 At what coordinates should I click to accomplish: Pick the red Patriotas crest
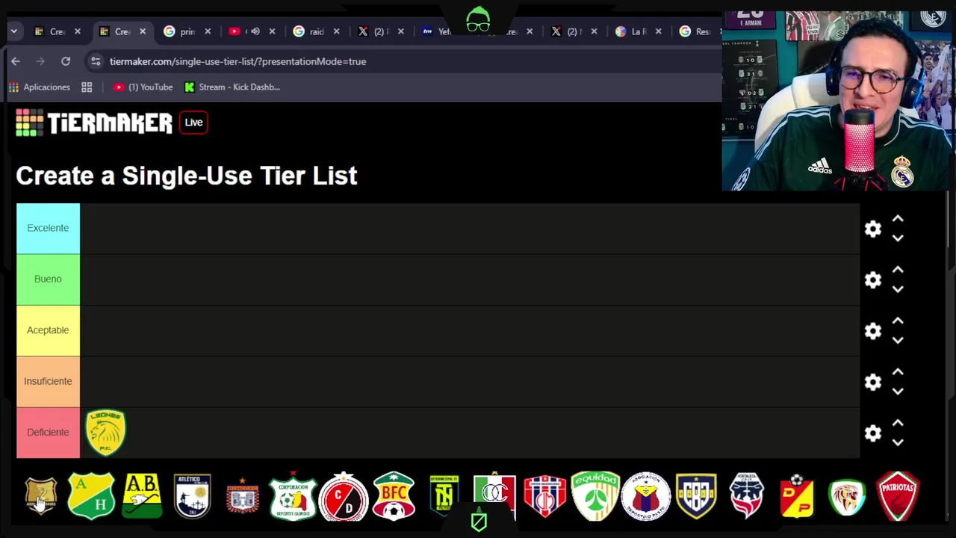(898, 495)
